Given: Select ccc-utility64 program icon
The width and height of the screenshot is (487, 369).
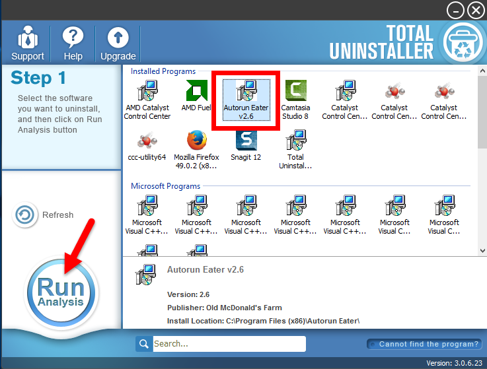Looking at the screenshot, I should [x=147, y=145].
